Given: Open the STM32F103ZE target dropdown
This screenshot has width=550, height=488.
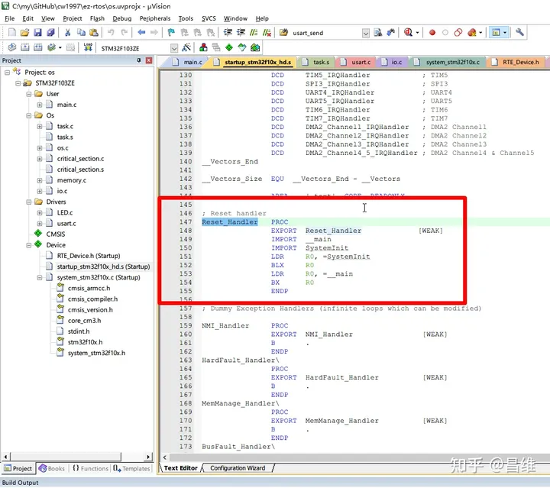Looking at the screenshot, I should click(174, 48).
